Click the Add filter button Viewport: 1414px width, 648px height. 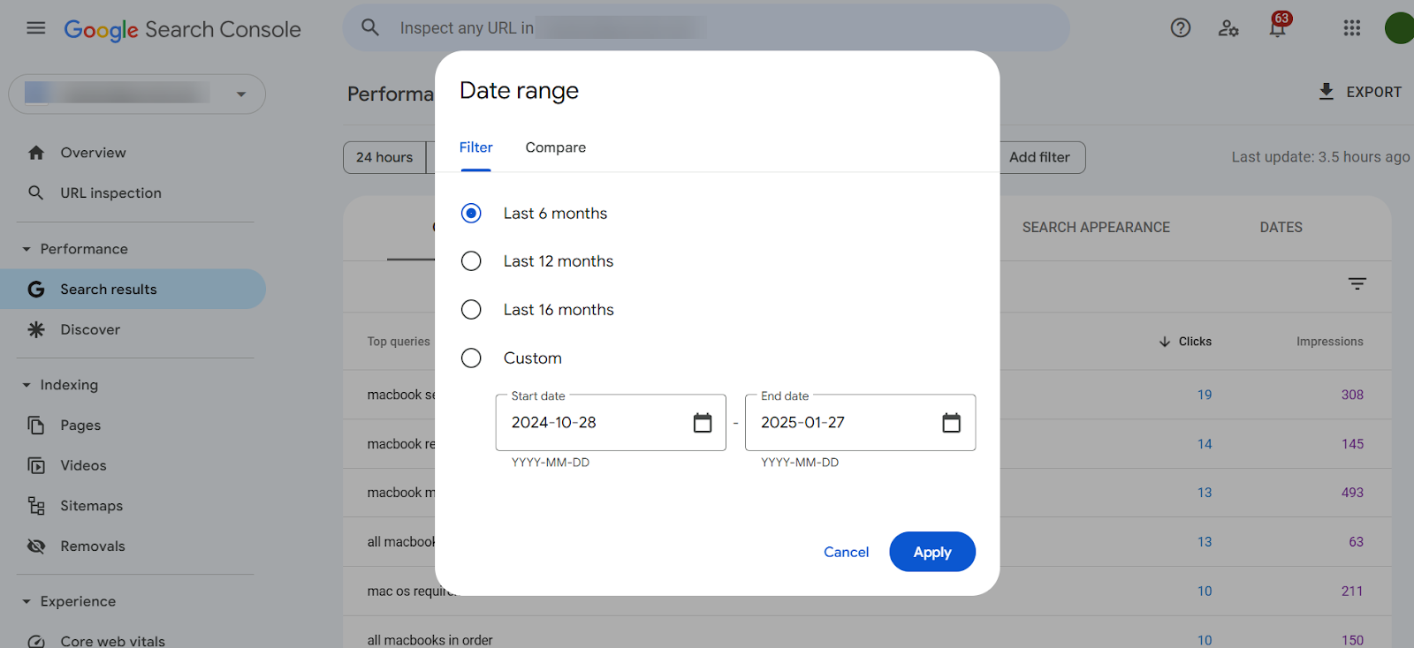(1040, 157)
